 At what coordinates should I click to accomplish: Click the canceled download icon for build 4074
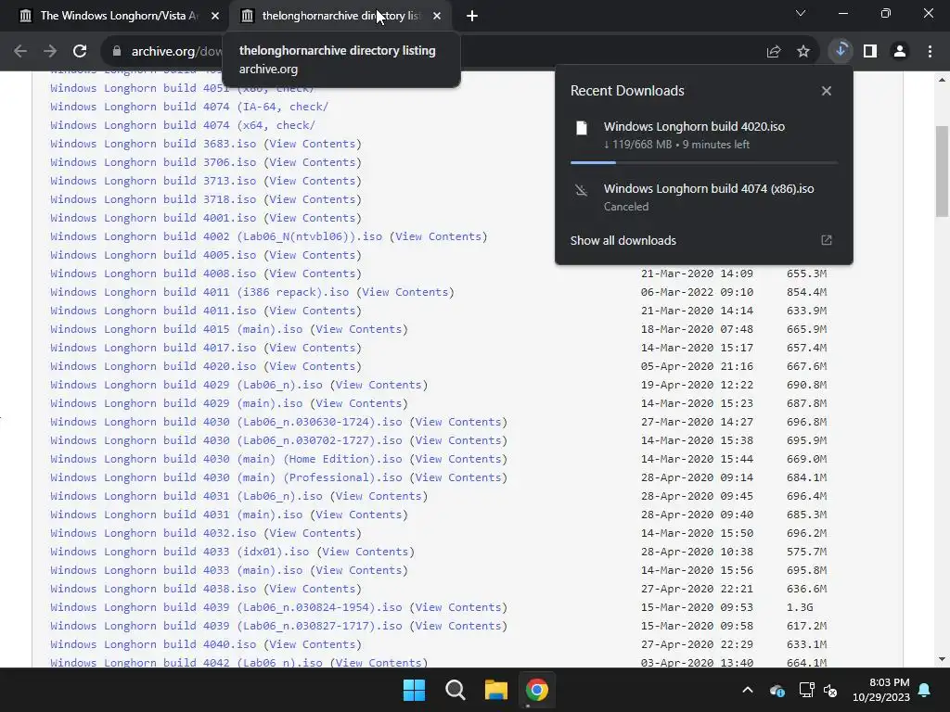point(581,190)
